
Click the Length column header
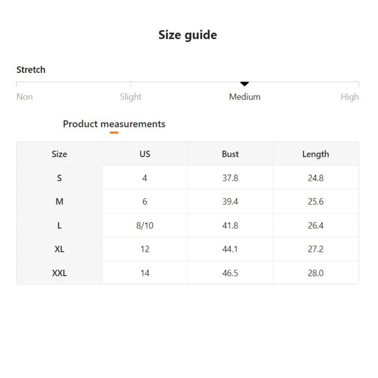point(316,154)
